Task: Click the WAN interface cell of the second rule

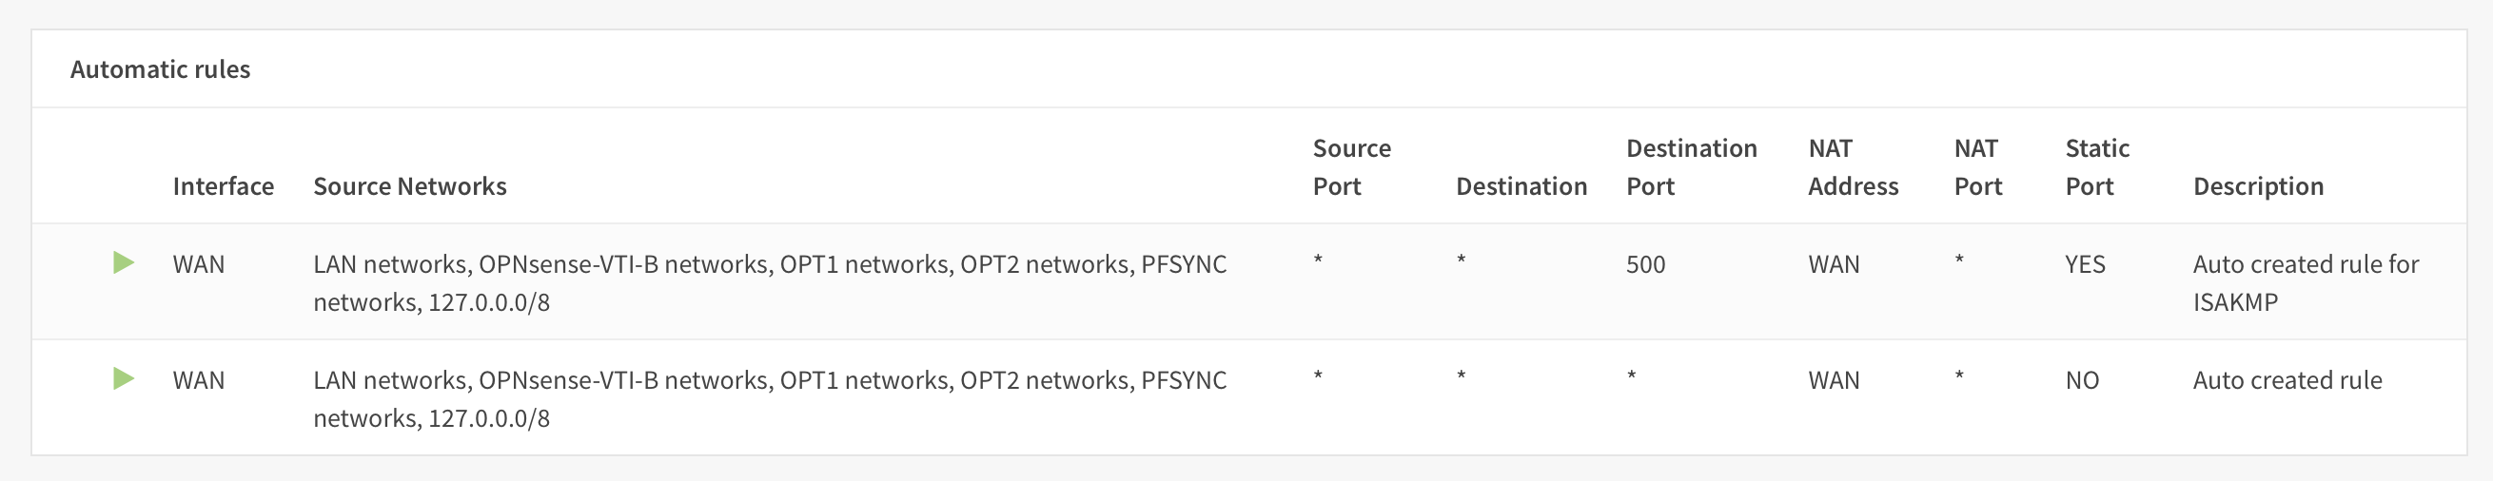Action: point(199,379)
